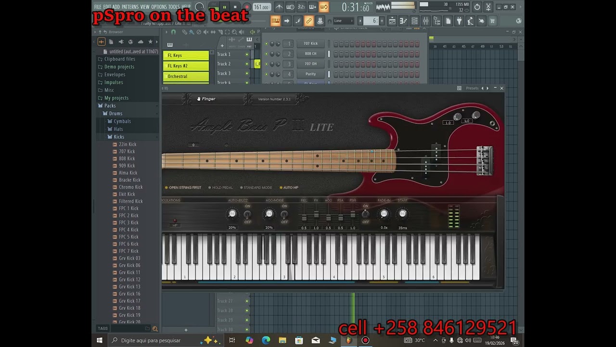The height and width of the screenshot is (347, 616).
Task: Select the orange piano keyboard typing icon
Action: pos(275,21)
